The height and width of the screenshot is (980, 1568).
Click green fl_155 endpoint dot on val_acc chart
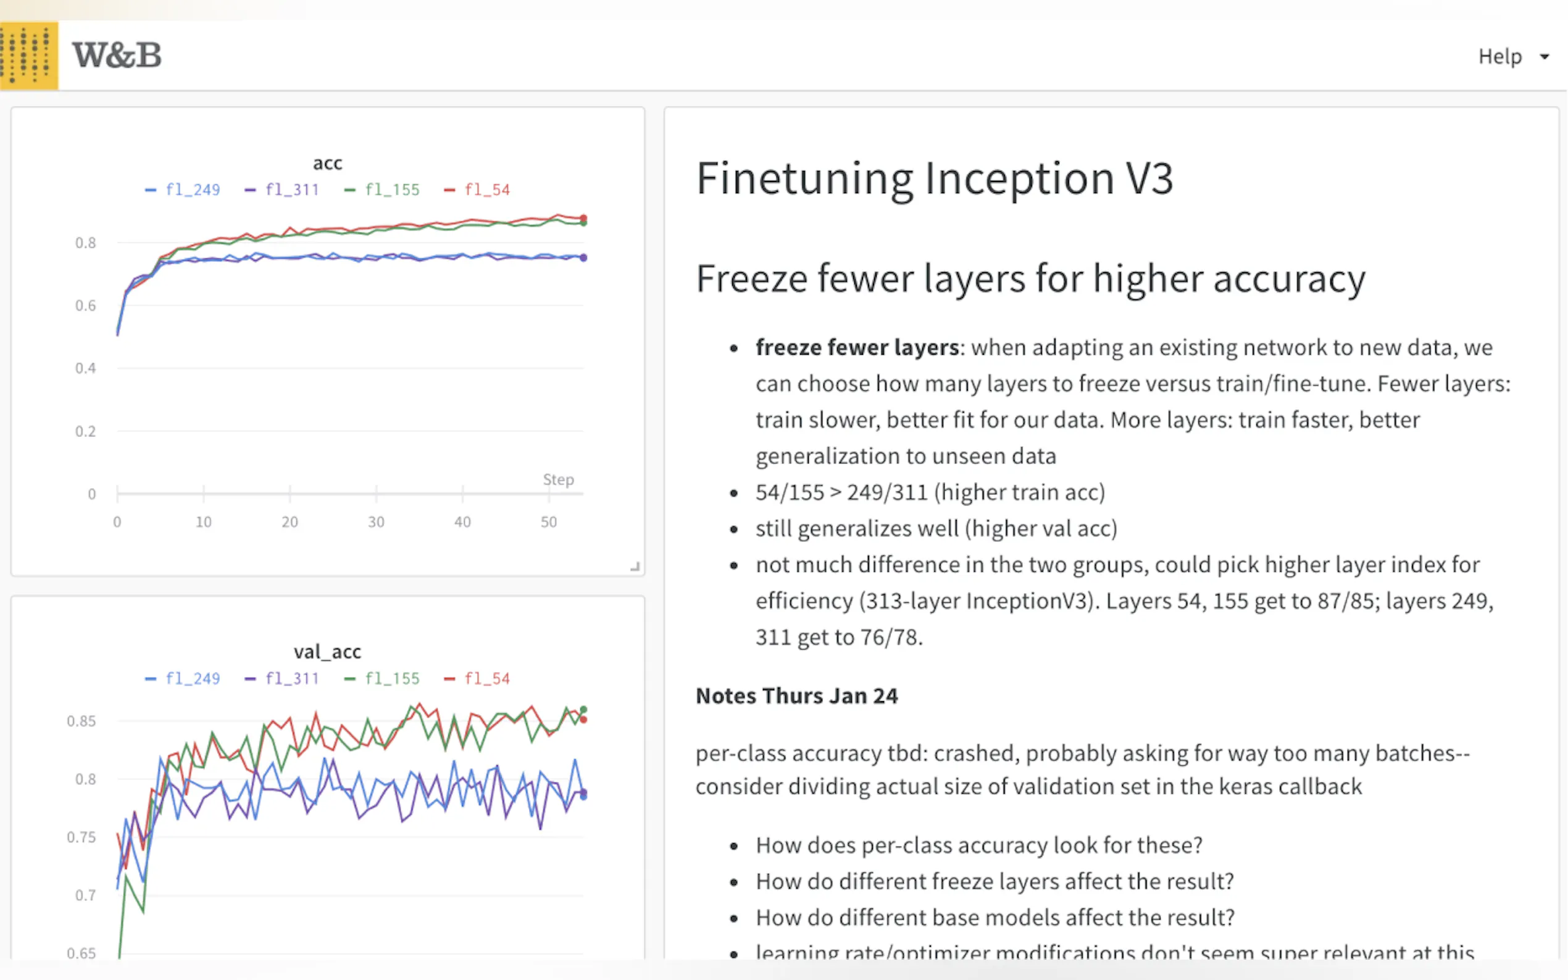[x=583, y=710]
